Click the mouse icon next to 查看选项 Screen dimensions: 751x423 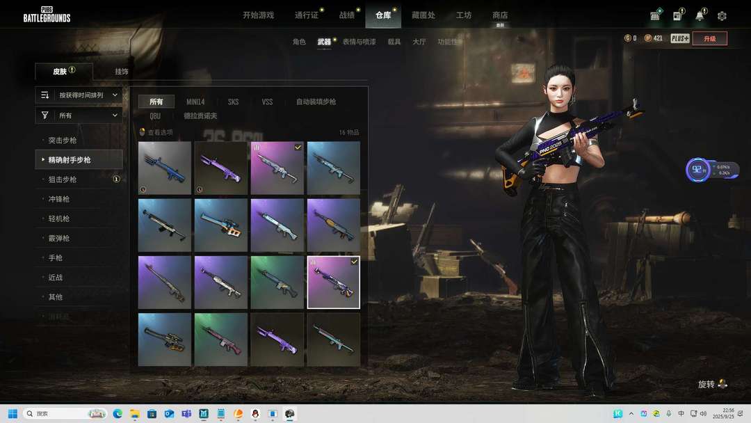(143, 131)
